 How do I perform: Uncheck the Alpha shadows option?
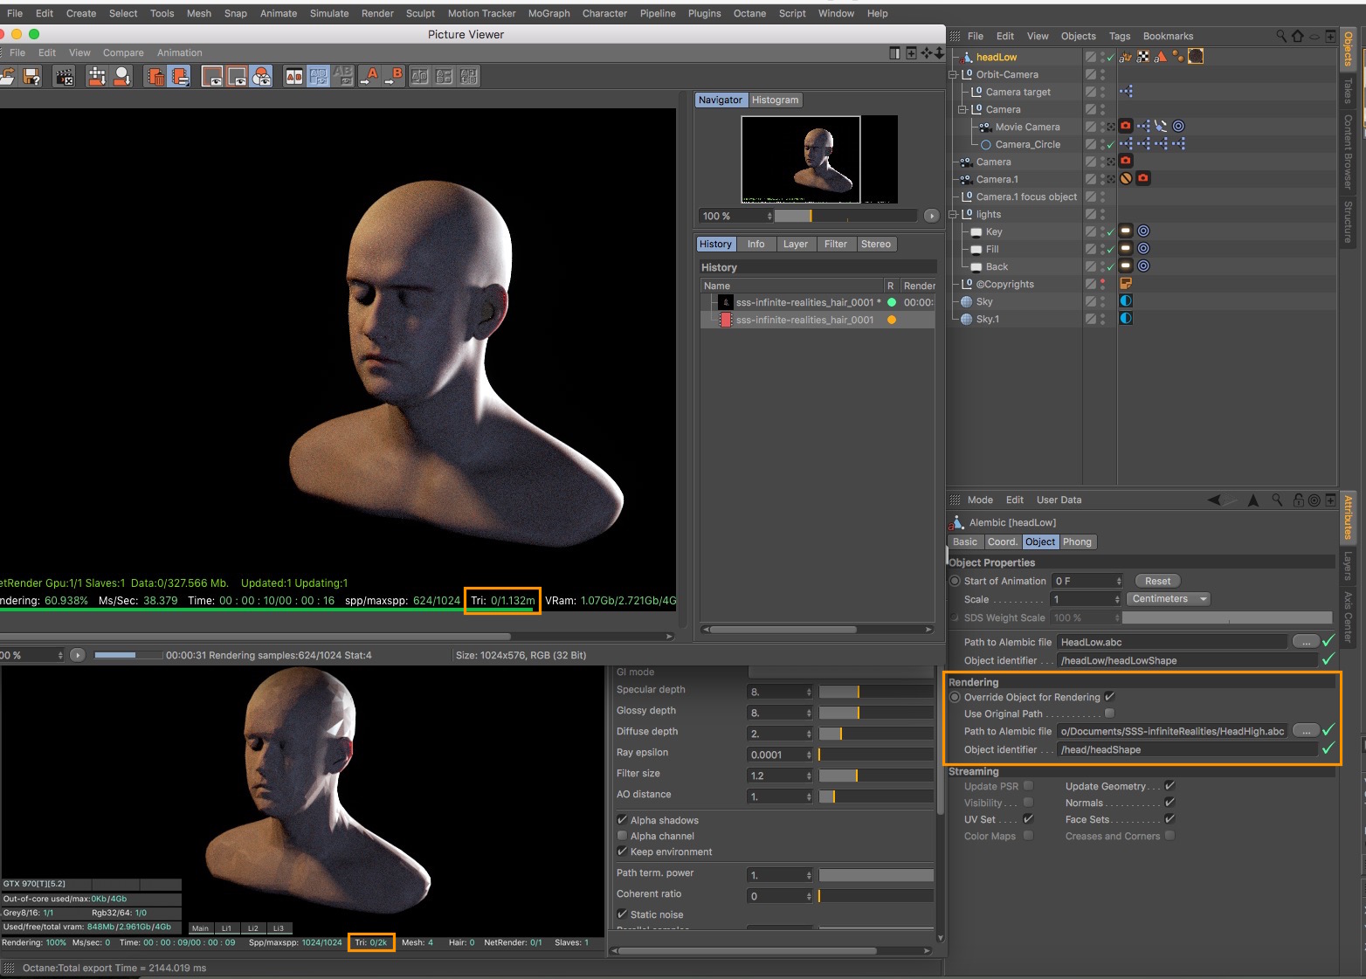pyautogui.click(x=623, y=820)
